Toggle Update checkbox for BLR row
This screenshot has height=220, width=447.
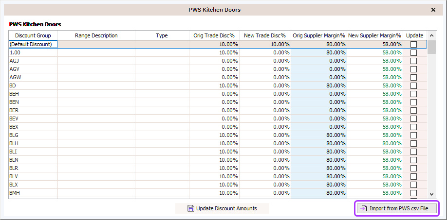point(413,168)
